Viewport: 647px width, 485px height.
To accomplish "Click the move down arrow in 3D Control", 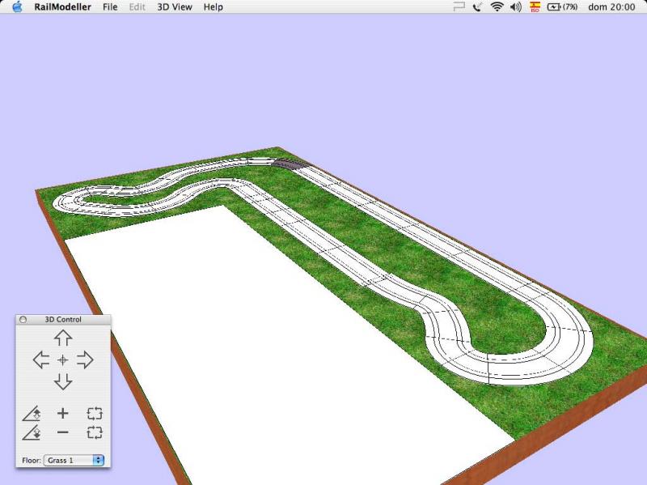I will (x=63, y=381).
